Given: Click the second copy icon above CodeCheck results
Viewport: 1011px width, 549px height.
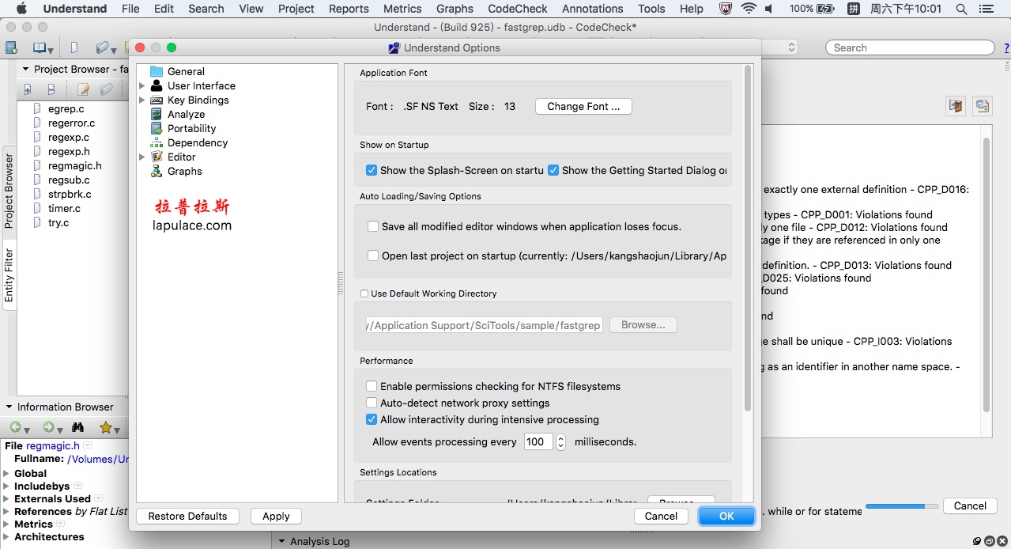Looking at the screenshot, I should (x=983, y=106).
